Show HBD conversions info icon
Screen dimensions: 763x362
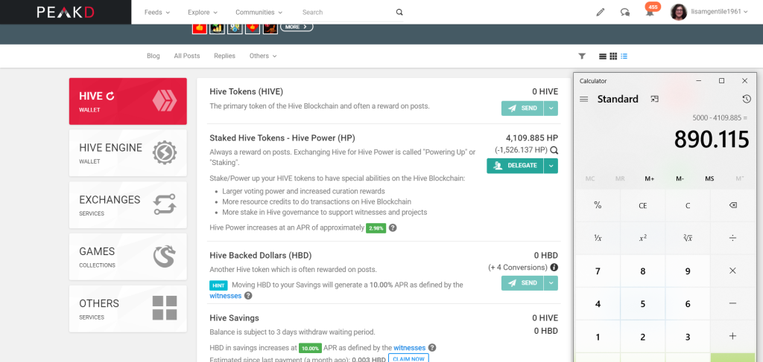(x=554, y=268)
